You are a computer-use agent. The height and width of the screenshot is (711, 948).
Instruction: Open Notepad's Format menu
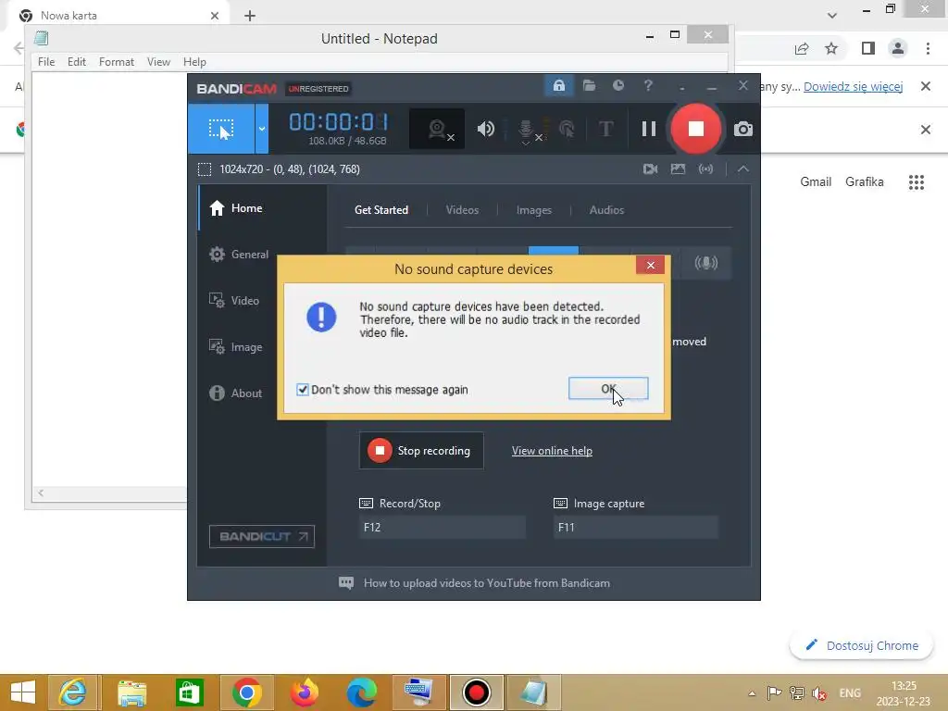116,62
